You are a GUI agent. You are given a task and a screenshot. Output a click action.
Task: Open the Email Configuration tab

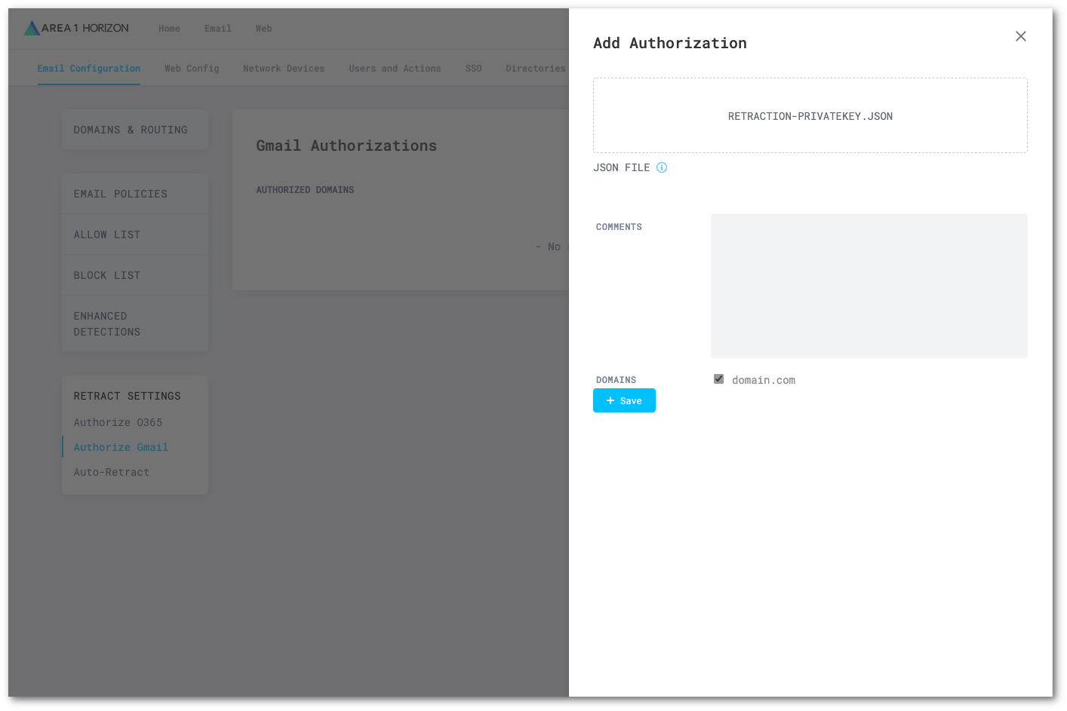click(88, 69)
